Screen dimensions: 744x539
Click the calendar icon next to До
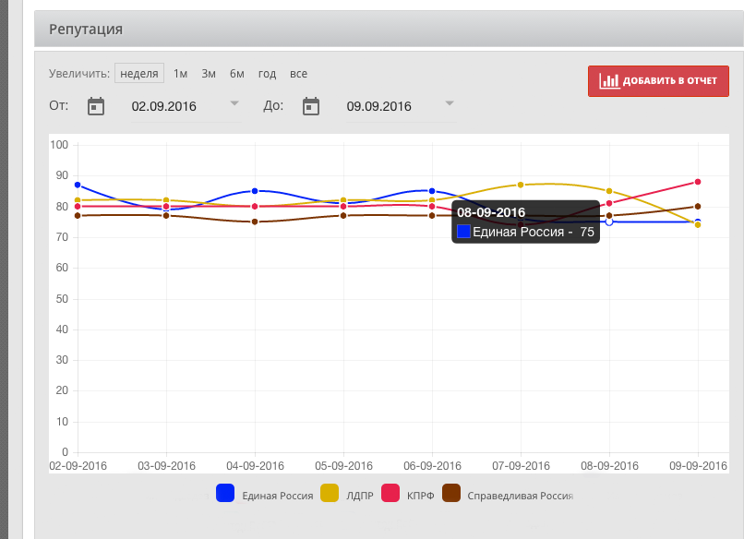point(311,106)
